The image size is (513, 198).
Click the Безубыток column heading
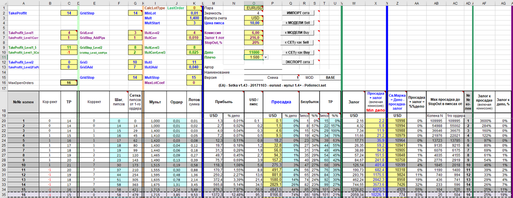pos(309,102)
